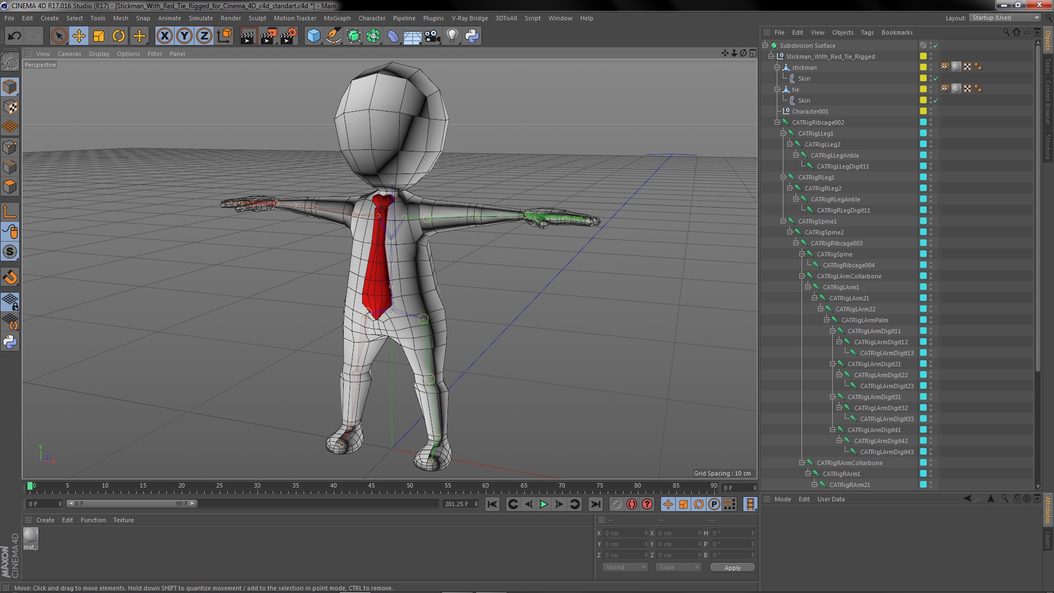
Task: Open the Layout dropdown Startup (User)
Action: pyautogui.click(x=1005, y=18)
